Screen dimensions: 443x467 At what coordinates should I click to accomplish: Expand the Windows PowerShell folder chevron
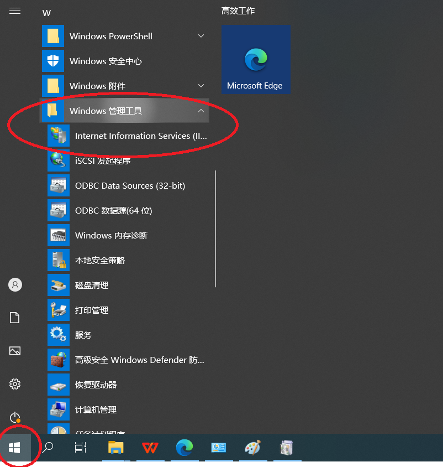(201, 36)
